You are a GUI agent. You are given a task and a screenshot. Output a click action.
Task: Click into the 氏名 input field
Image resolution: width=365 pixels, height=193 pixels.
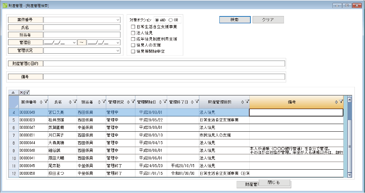[82, 27]
